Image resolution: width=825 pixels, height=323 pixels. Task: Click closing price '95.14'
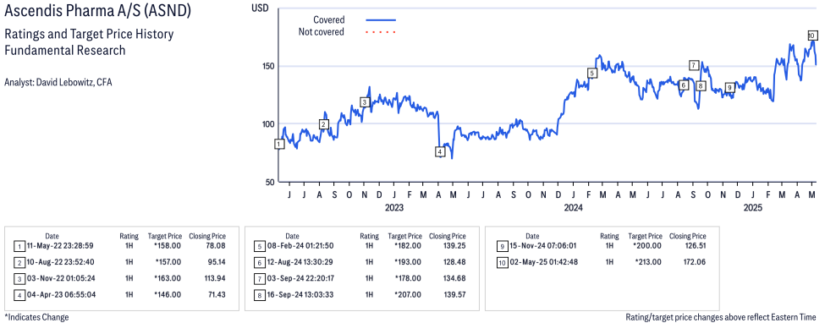point(217,262)
